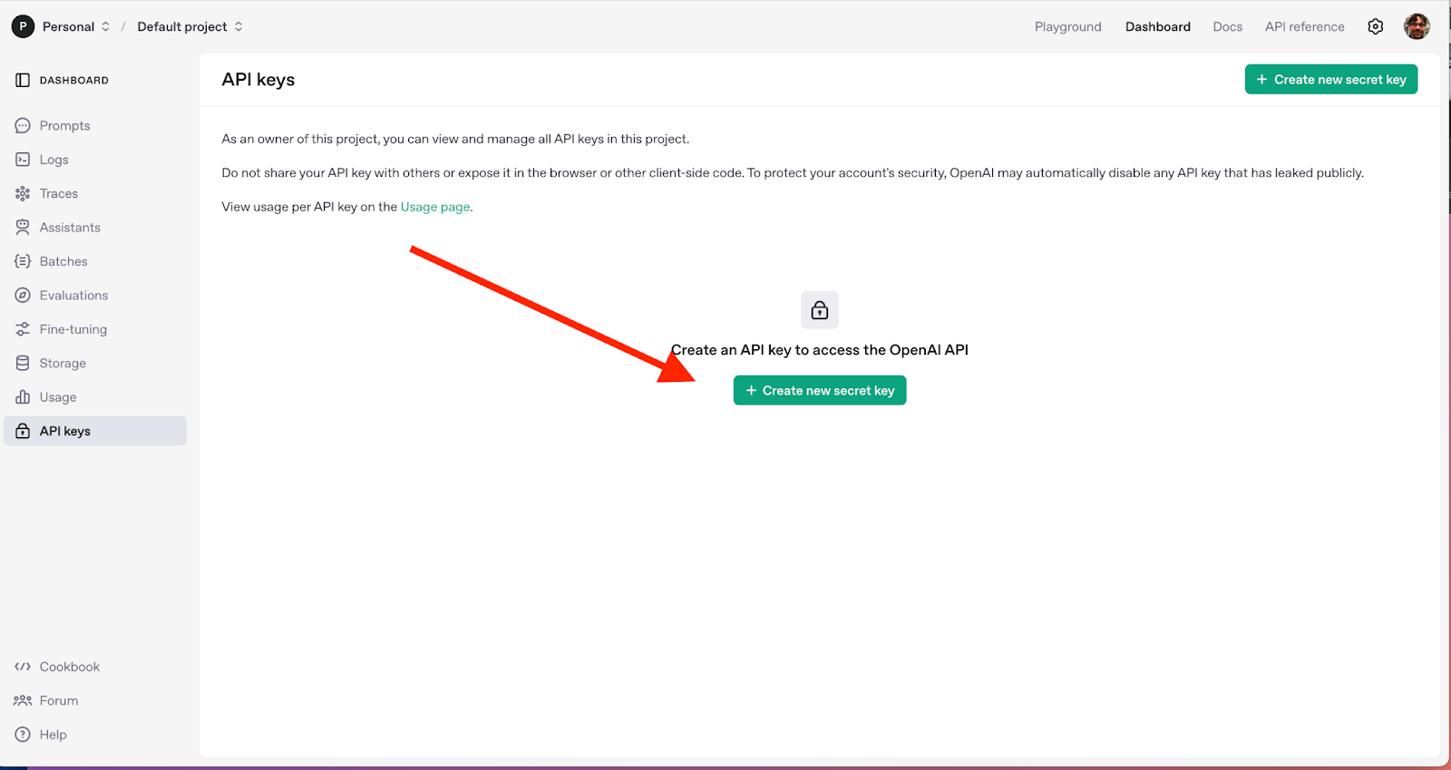1451x770 pixels.
Task: Open the Docs tab
Action: [x=1228, y=26]
